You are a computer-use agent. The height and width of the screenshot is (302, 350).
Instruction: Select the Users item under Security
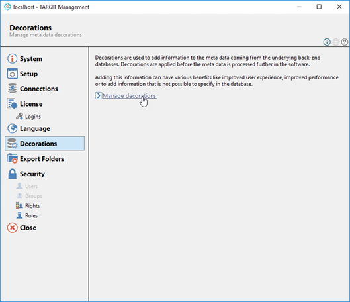[26, 186]
